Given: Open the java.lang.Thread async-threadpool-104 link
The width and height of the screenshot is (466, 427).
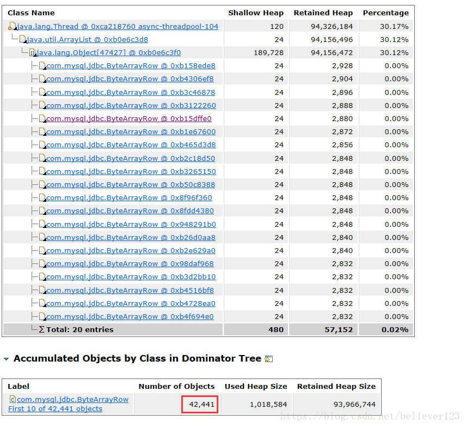Looking at the screenshot, I should pos(118,26).
